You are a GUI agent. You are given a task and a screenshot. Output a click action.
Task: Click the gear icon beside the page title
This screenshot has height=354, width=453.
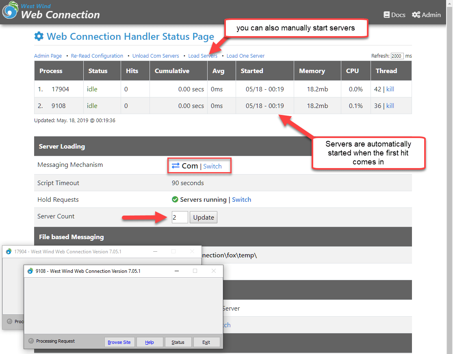pyautogui.click(x=39, y=37)
